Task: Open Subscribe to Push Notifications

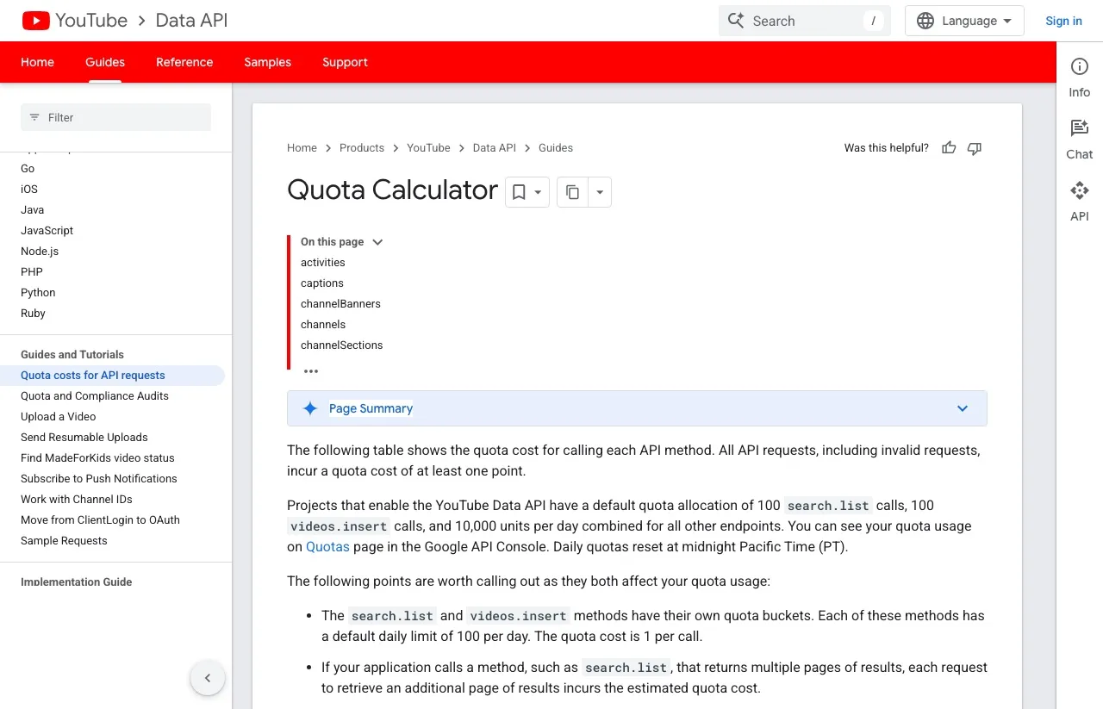Action: (x=99, y=479)
